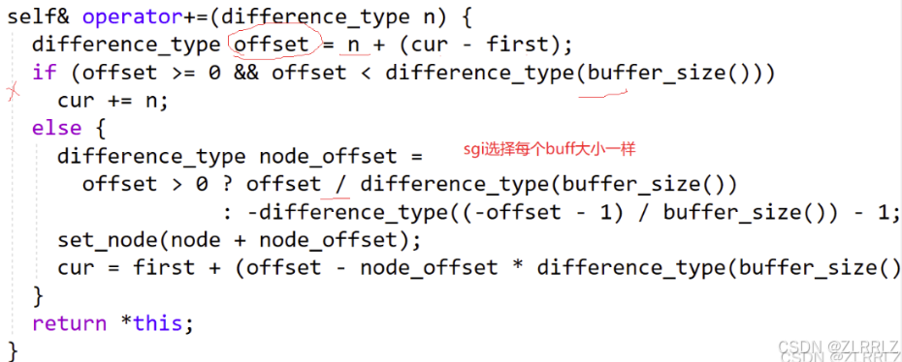Click the else keyword
This screenshot has width=902, height=362.
pos(57,128)
